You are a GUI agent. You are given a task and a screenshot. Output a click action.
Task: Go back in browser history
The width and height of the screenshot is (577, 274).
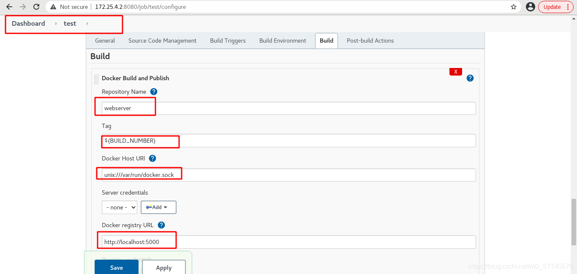tap(9, 7)
